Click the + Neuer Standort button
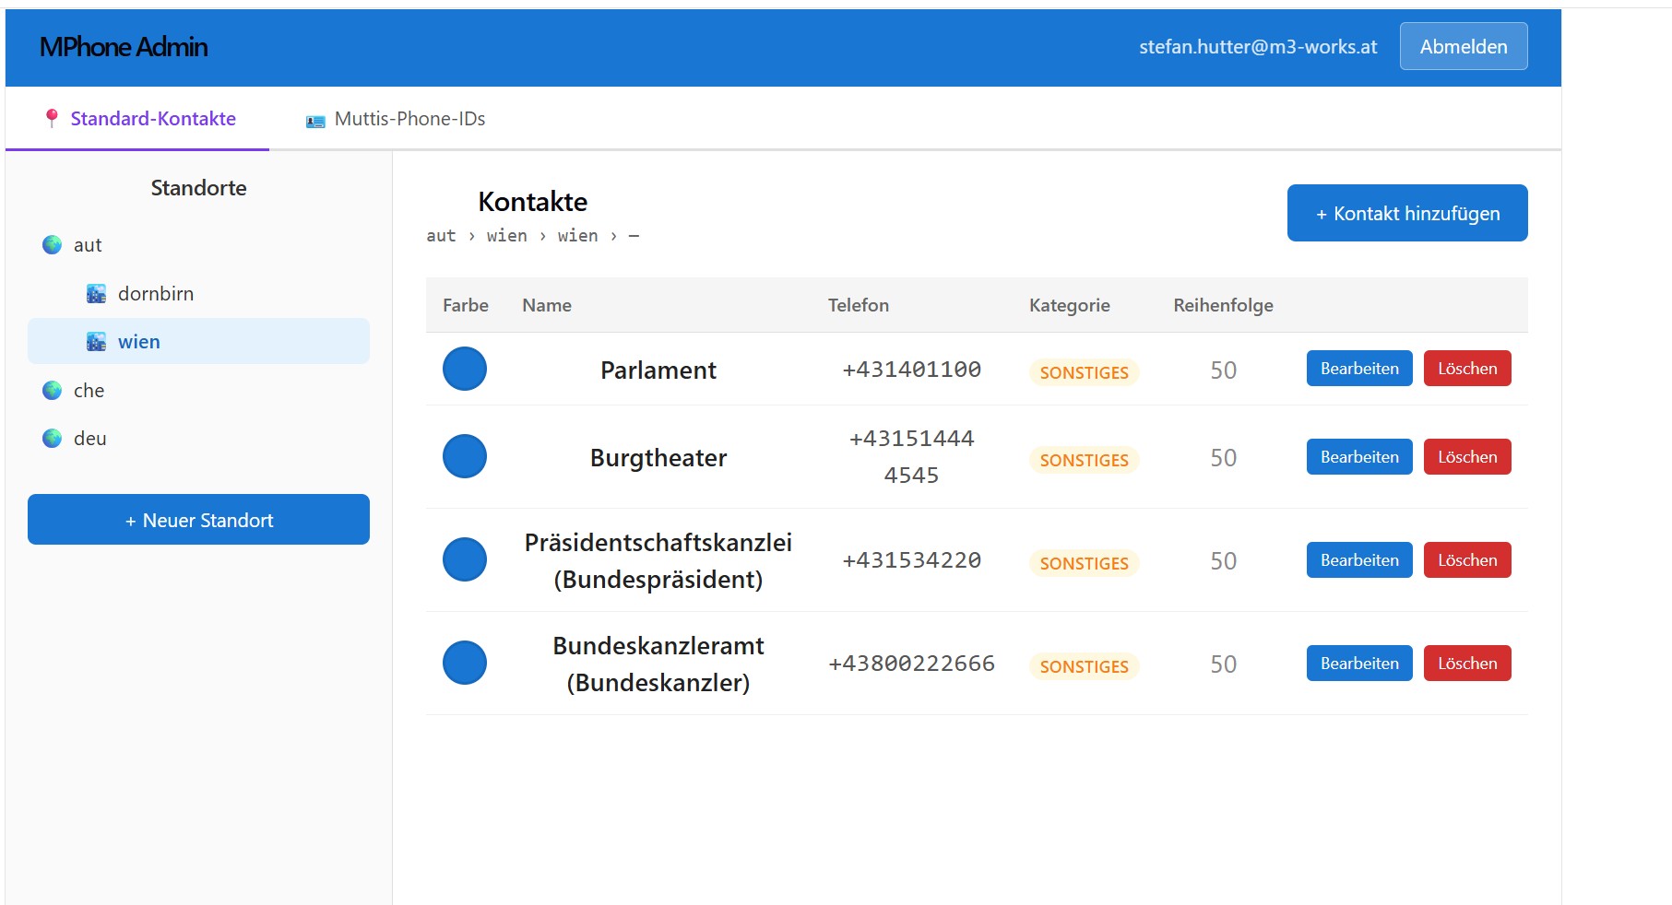This screenshot has height=905, width=1672. coord(198,520)
